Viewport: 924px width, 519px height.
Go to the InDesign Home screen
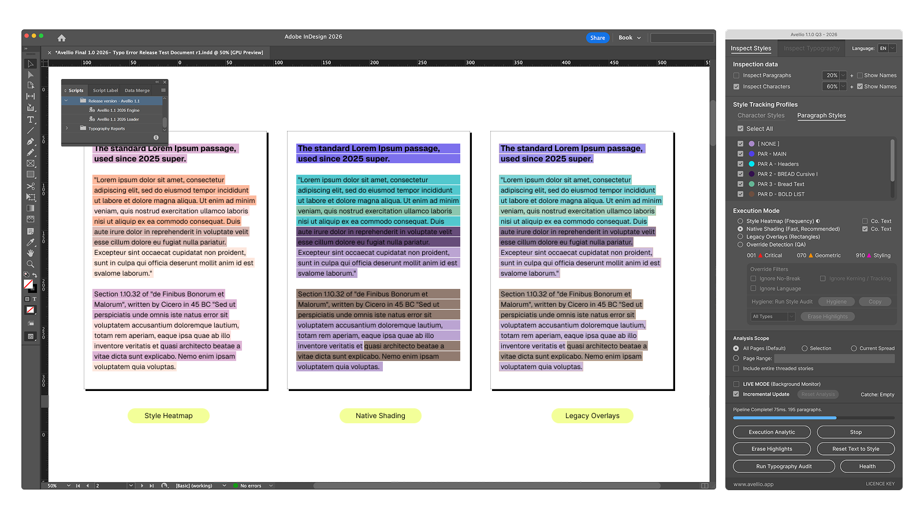[x=62, y=38]
